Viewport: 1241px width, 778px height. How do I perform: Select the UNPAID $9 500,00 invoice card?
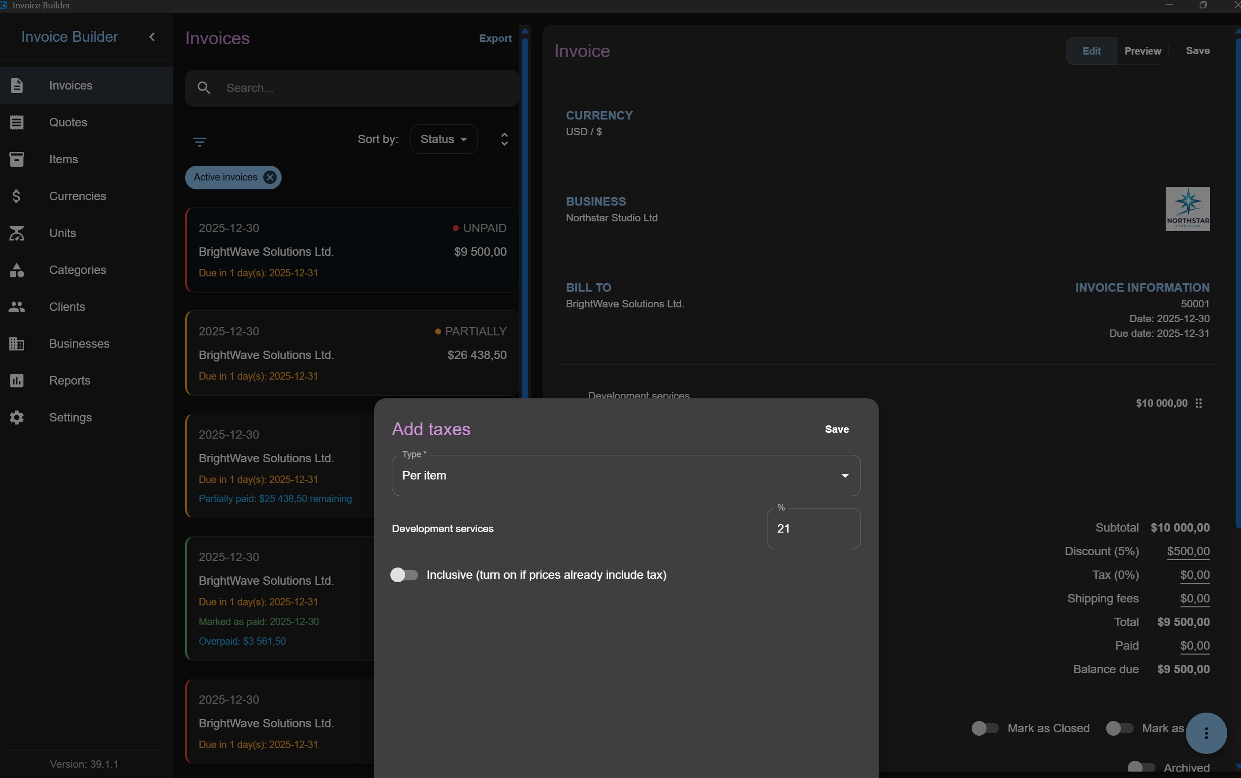coord(352,250)
